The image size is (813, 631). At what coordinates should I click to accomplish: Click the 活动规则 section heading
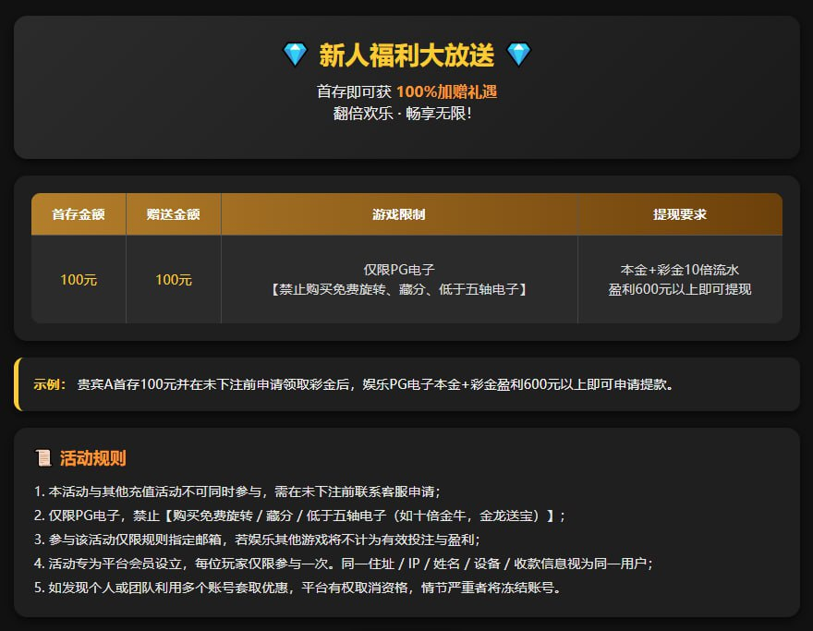point(92,458)
